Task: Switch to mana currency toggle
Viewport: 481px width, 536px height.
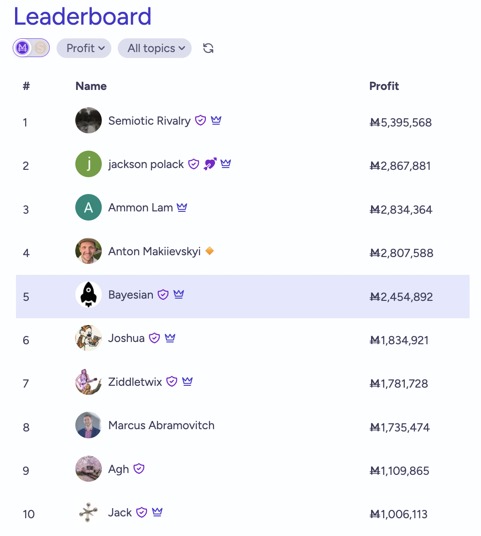Action: click(x=22, y=48)
